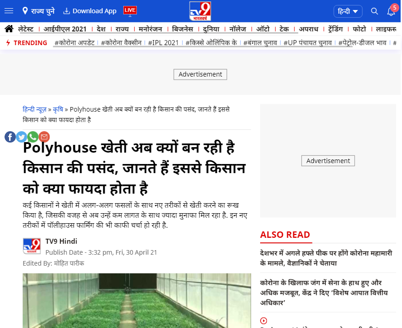The image size is (402, 328).
Task: Open the notifications bell with 5 alerts
Action: coord(390,11)
